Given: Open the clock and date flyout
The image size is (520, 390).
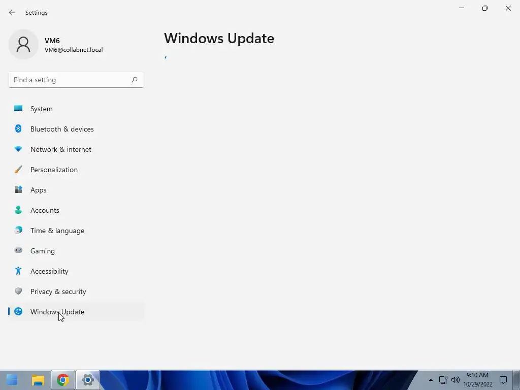Looking at the screenshot, I should [477, 380].
